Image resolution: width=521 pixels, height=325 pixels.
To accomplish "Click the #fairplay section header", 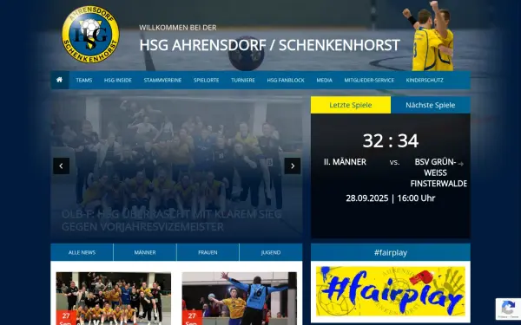I will pos(391,253).
